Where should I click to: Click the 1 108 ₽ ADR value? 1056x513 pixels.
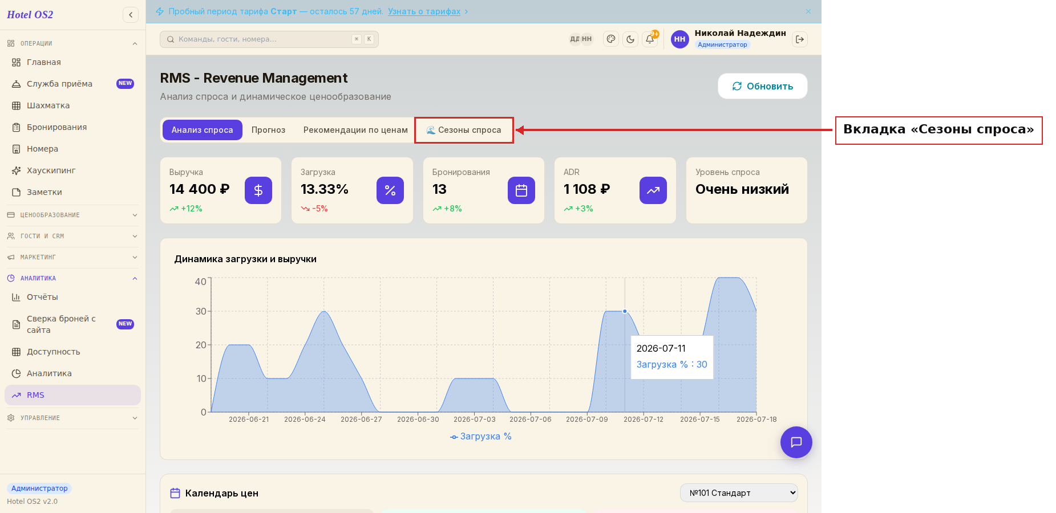click(586, 189)
